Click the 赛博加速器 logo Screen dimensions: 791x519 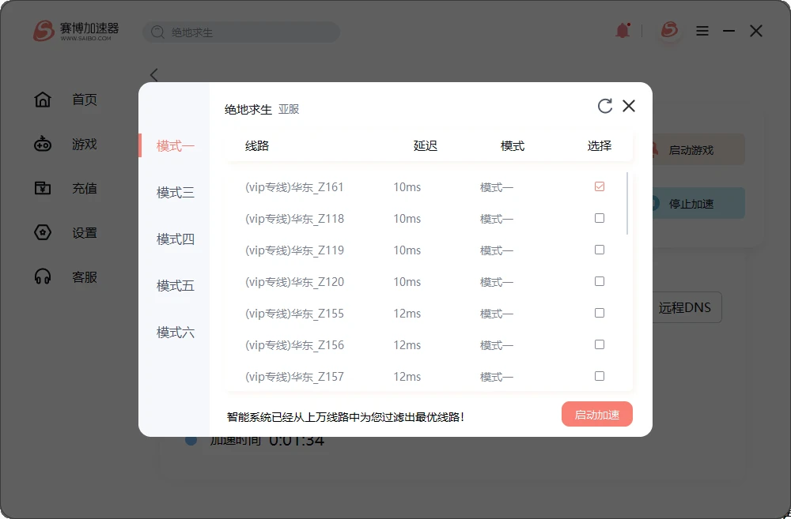(x=76, y=31)
